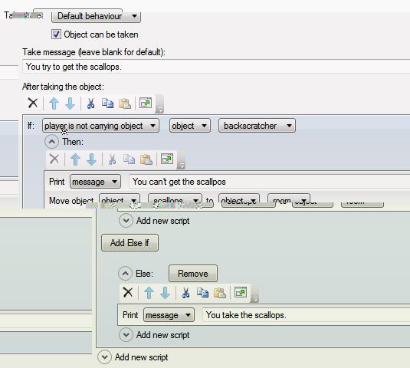This screenshot has width=410, height=368.
Task: Click move up arrow in After taking toolbar
Action: tap(54, 103)
